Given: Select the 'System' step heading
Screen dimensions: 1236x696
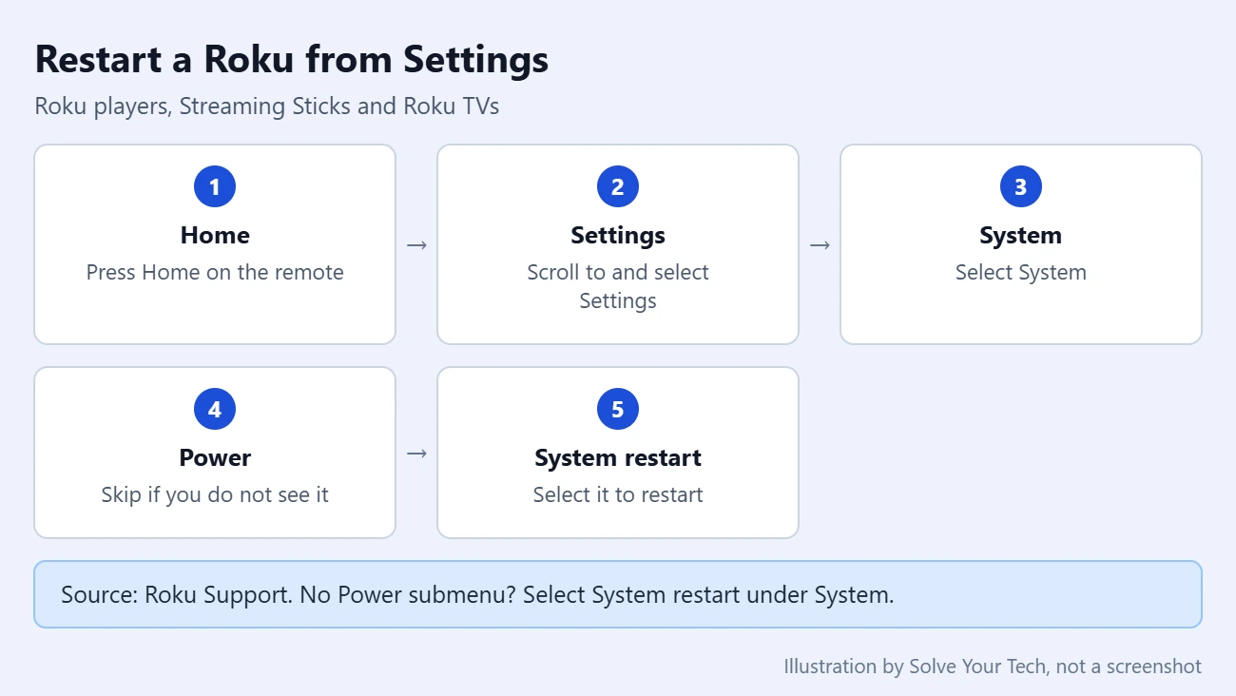Looking at the screenshot, I should pos(1021,235).
